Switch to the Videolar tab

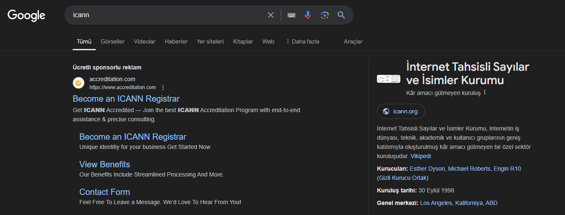[x=145, y=41]
